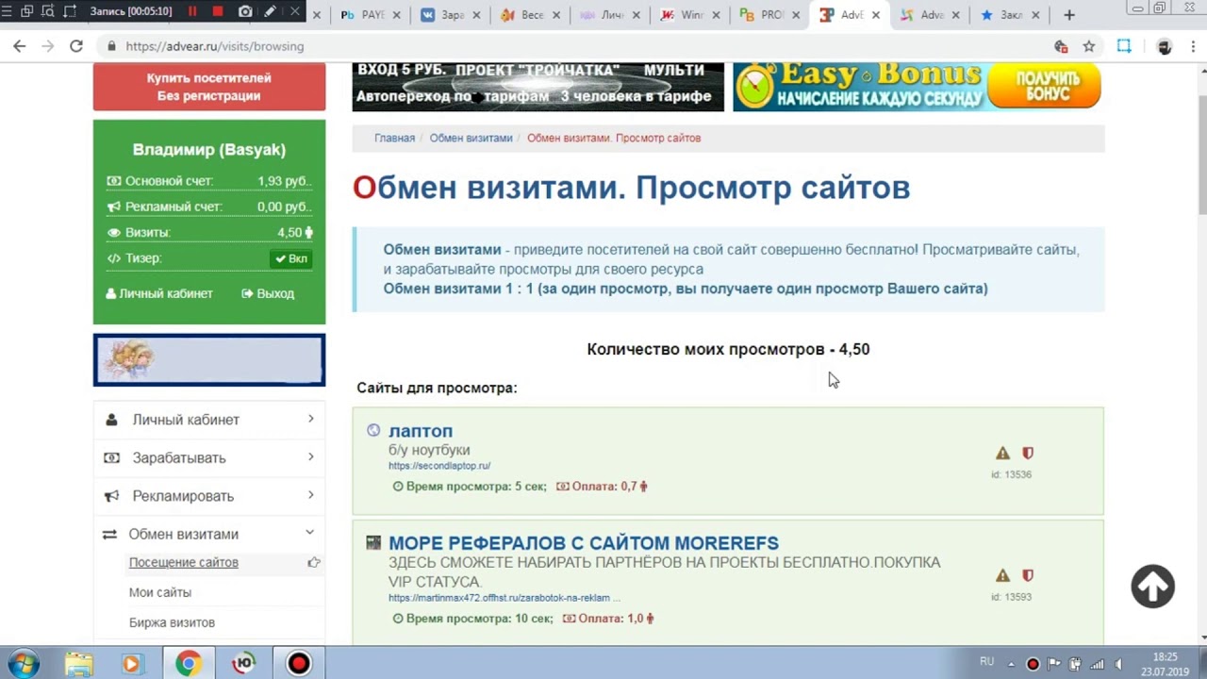Expand 'Зарабатывать' sidebar menu

(x=209, y=457)
